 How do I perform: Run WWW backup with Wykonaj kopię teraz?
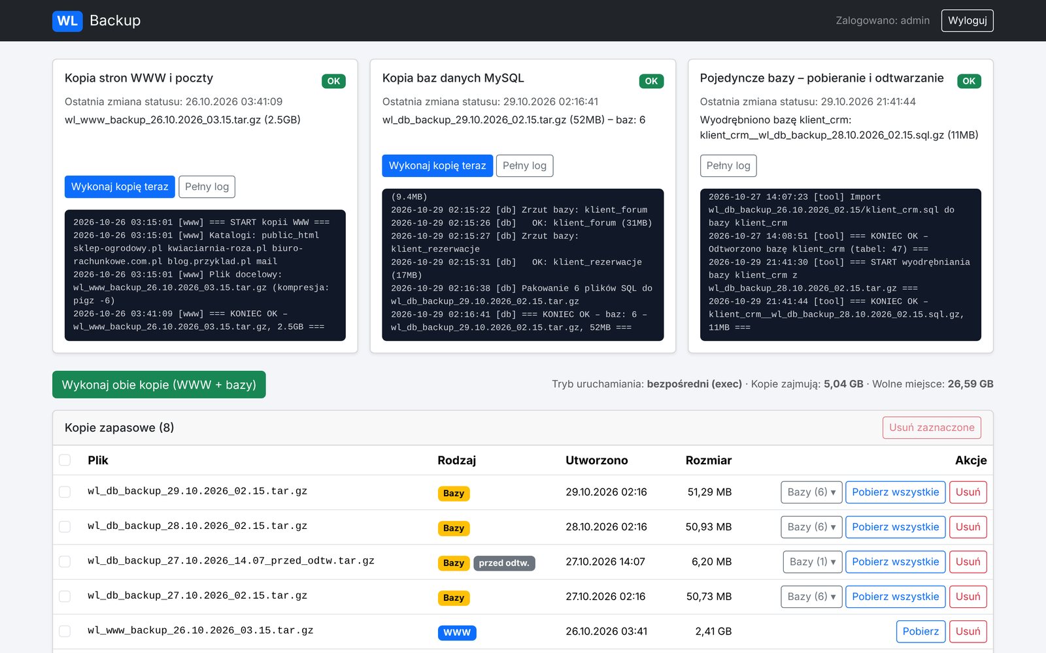tap(120, 187)
